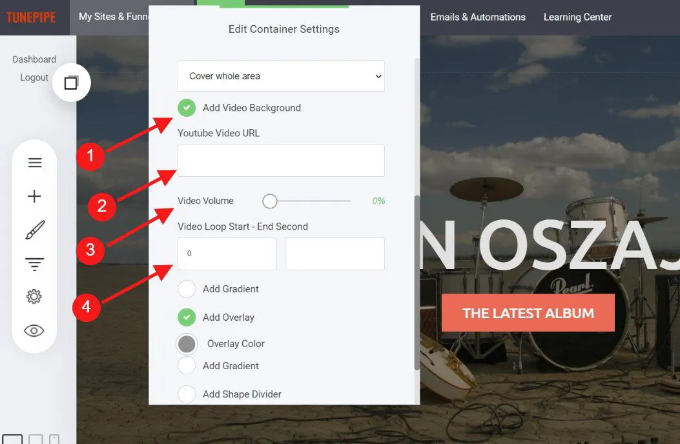680x444 pixels.
Task: Click the TunePipe logo
Action: (x=31, y=17)
